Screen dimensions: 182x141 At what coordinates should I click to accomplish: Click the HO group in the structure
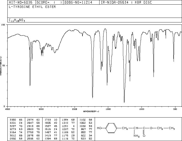coord(99,128)
